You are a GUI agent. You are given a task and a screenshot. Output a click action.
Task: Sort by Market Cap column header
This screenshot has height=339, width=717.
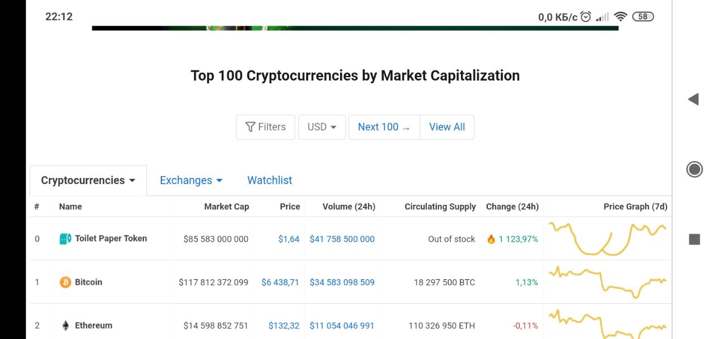coord(226,206)
